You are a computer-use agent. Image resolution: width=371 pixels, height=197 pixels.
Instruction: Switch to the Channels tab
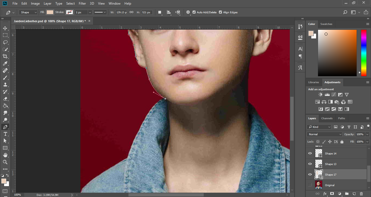point(327,118)
